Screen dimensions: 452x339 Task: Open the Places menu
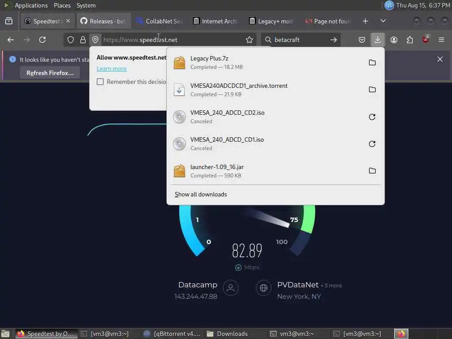[62, 5]
